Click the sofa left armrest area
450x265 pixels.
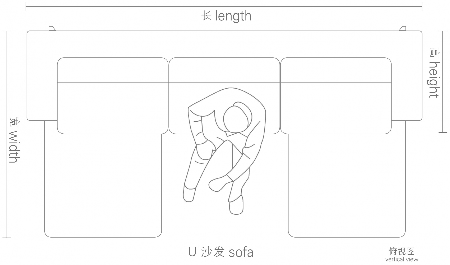(x=42, y=75)
